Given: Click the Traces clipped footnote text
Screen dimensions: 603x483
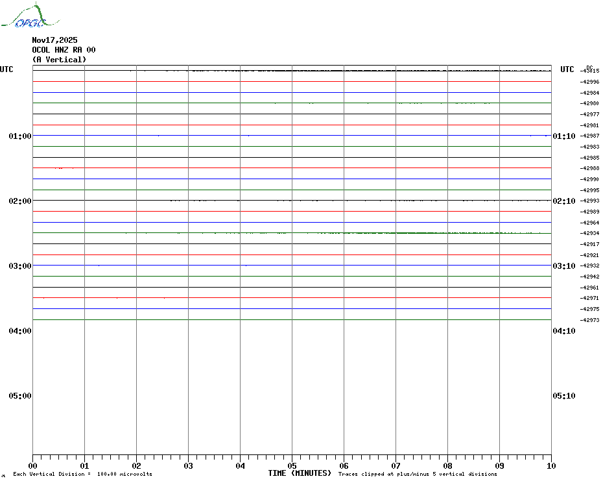Looking at the screenshot, I should click(x=418, y=475).
